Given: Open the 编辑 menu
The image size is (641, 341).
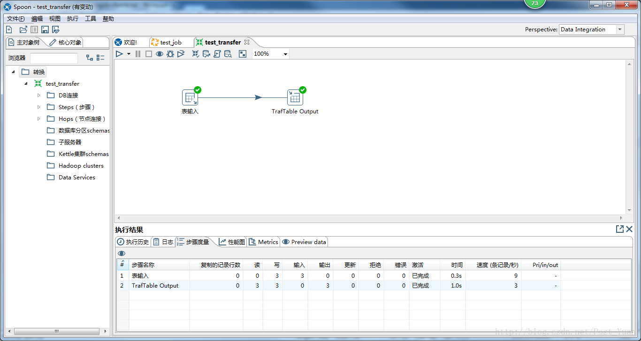Looking at the screenshot, I should pos(37,19).
